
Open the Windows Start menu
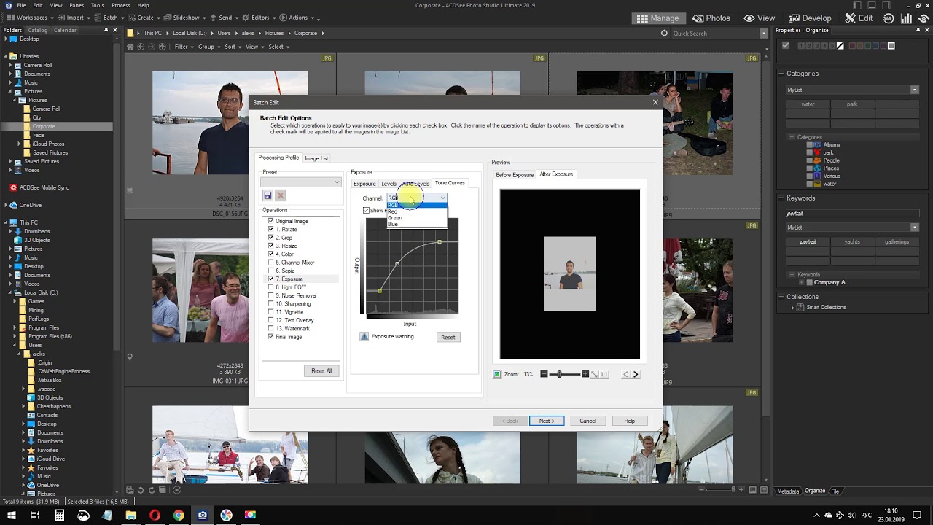click(12, 515)
